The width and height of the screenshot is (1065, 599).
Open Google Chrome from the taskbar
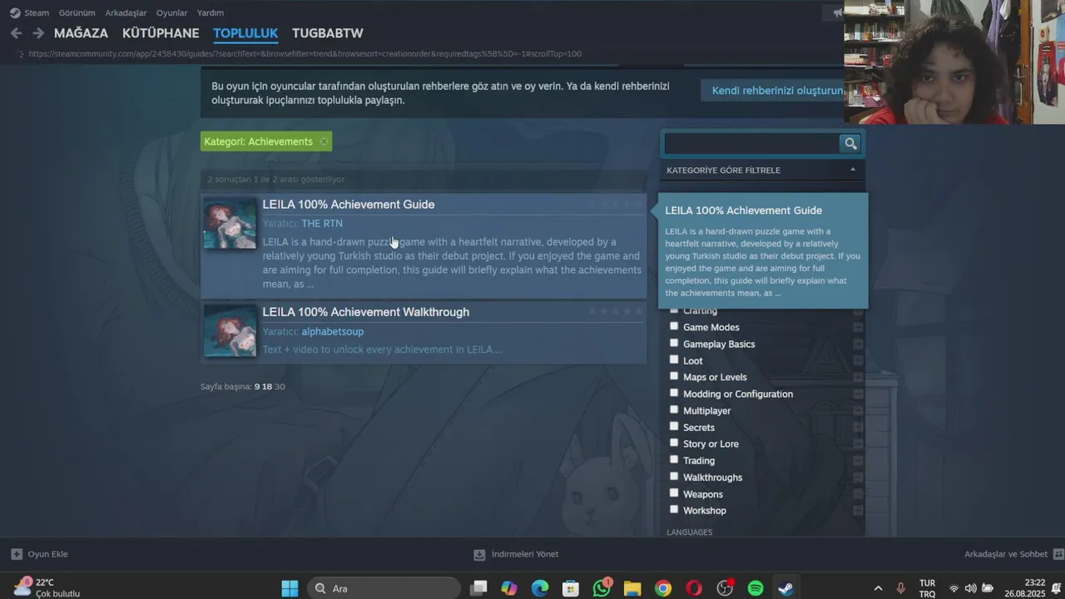tap(663, 588)
